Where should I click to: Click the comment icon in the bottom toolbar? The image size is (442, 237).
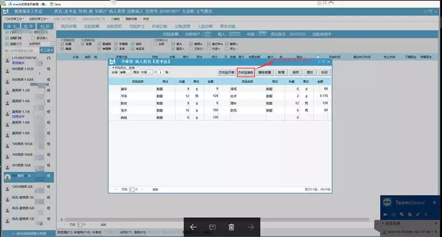(212, 227)
